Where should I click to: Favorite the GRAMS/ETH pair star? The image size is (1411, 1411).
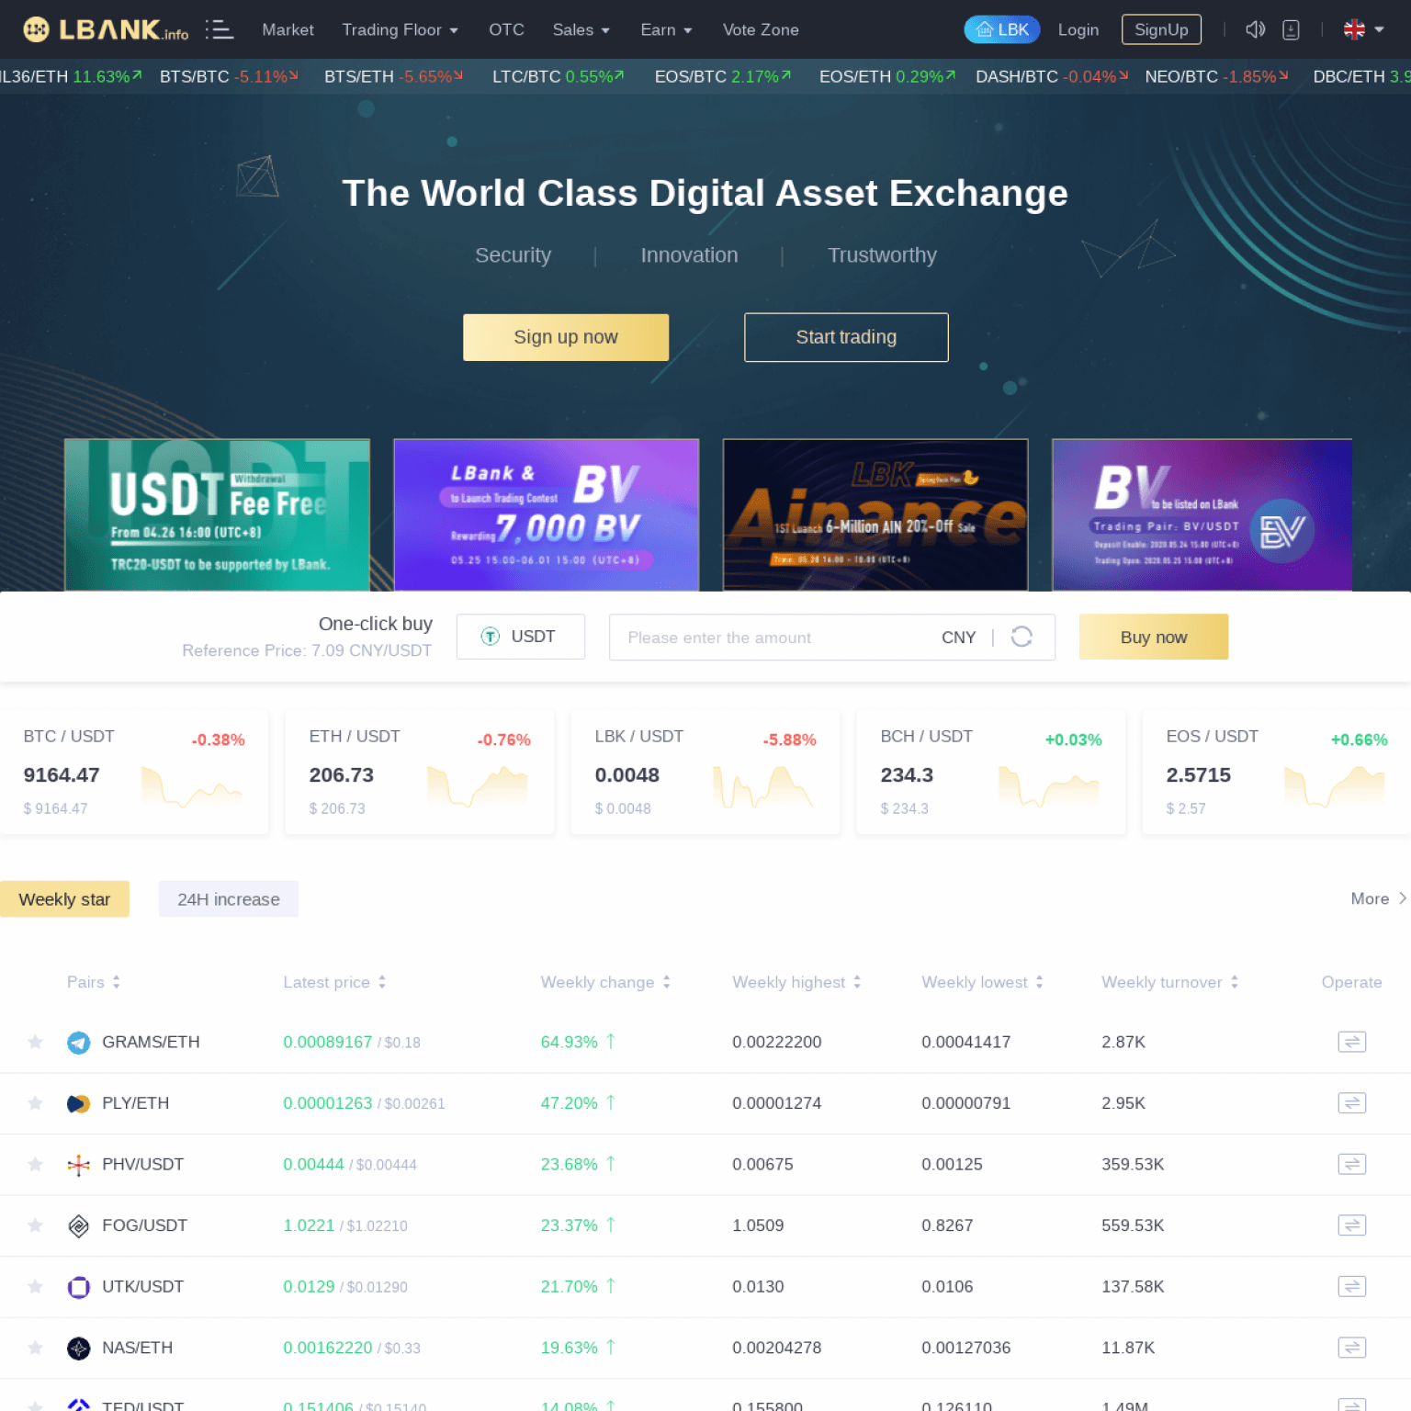point(35,1042)
